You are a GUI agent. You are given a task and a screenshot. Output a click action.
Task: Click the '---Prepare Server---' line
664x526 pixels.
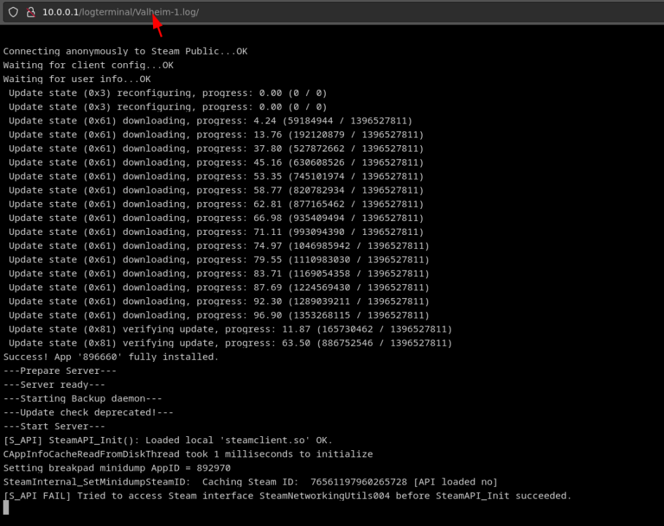[x=60, y=371]
